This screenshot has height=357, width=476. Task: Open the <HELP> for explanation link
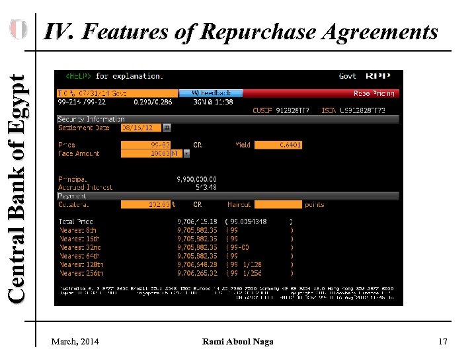[114, 76]
